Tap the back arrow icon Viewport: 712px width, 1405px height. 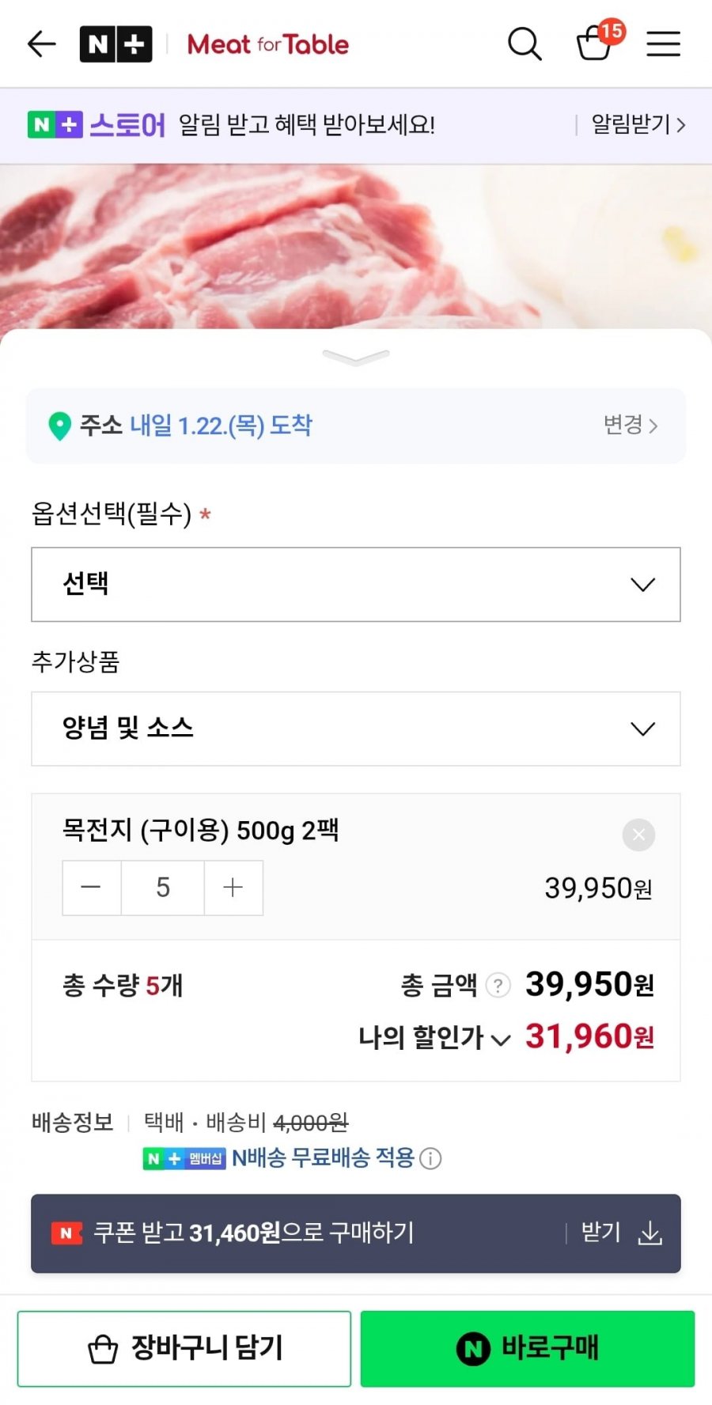click(42, 44)
